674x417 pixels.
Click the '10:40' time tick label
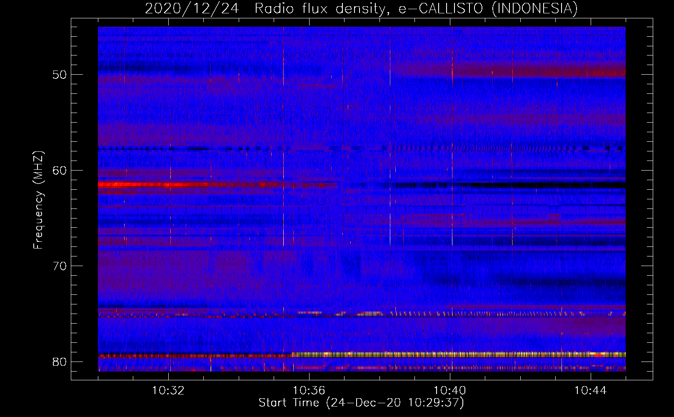450,391
